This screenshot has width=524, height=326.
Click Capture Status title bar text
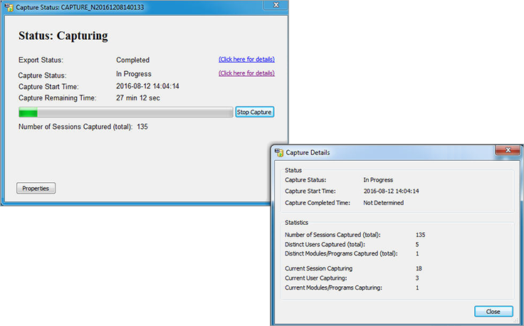click(x=80, y=7)
